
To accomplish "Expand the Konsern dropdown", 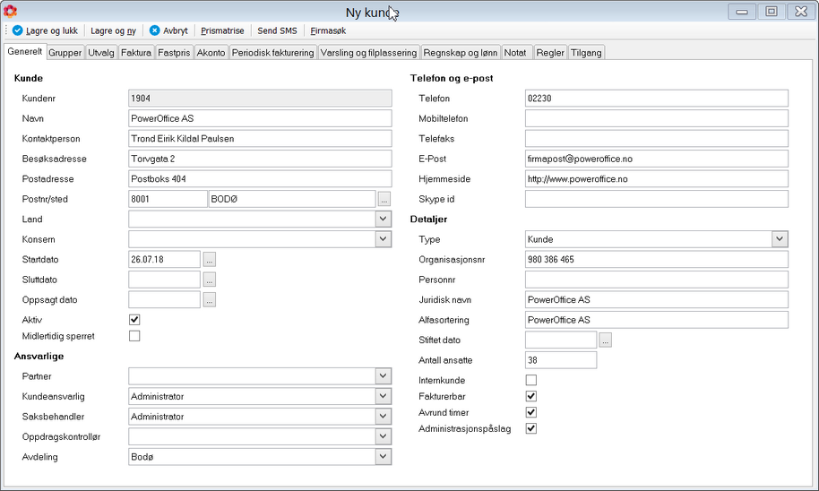I will [383, 239].
